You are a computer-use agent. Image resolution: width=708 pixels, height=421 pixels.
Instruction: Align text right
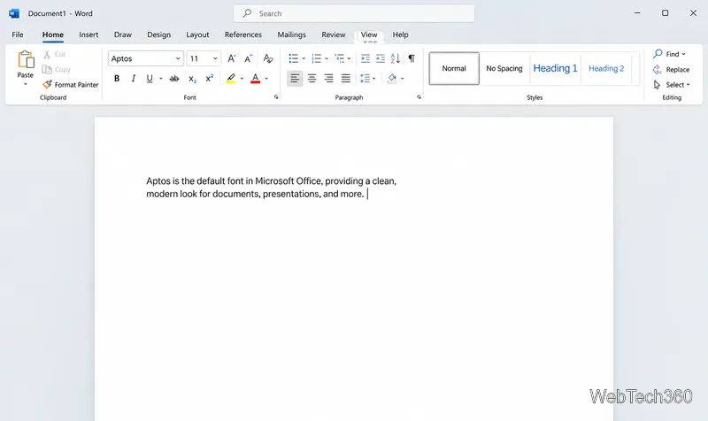(x=328, y=79)
